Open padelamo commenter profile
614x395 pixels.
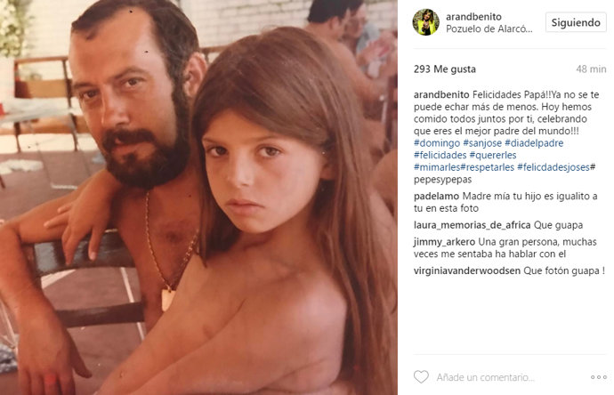437,196
